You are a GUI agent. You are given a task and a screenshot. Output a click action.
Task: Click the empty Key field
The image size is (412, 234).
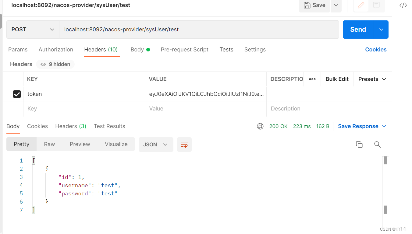coord(84,109)
